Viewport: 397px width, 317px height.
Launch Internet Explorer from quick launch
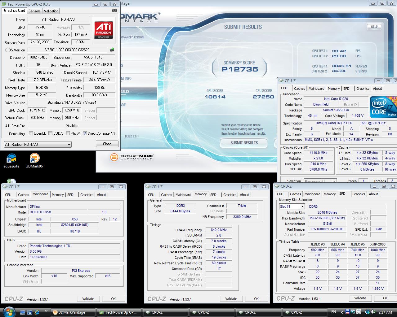tap(37, 312)
